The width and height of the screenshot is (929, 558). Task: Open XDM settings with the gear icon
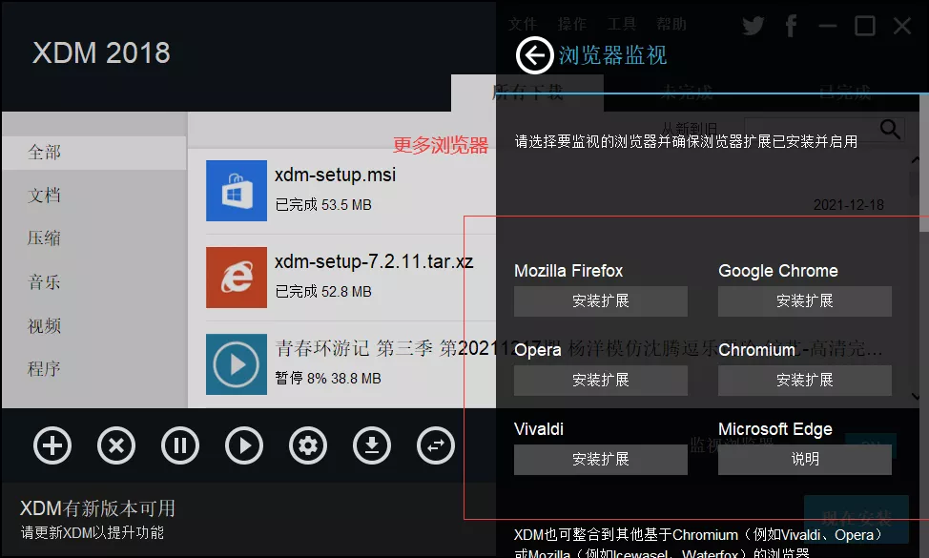click(x=308, y=445)
